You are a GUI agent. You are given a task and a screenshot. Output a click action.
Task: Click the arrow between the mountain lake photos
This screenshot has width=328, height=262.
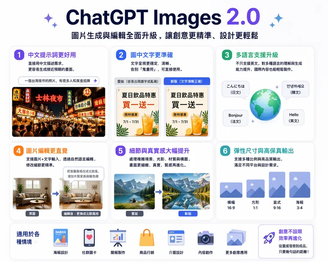[159, 192]
